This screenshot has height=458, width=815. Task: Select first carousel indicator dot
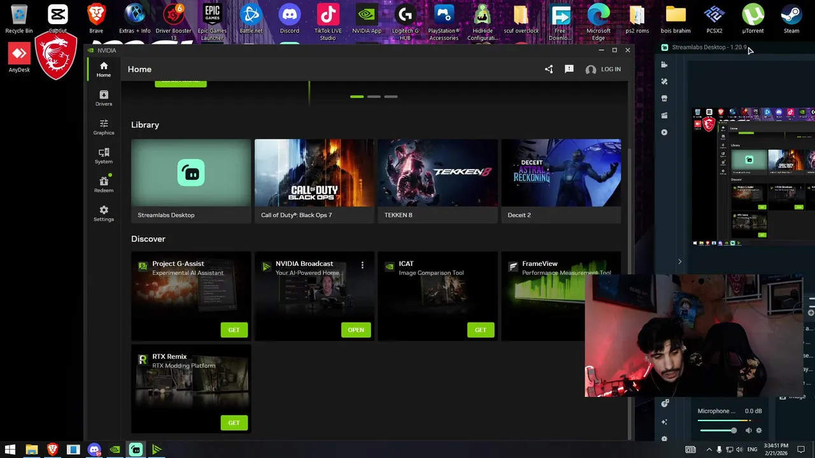[357, 97]
